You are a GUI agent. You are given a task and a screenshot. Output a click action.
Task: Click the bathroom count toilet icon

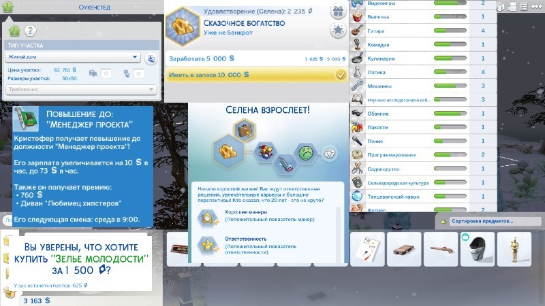click(x=127, y=73)
